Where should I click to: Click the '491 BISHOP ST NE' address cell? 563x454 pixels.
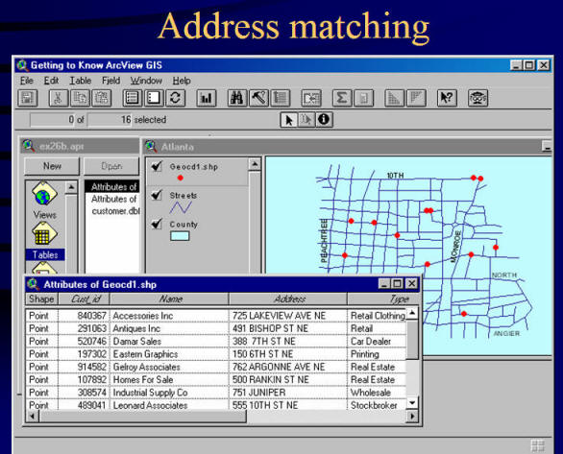288,328
